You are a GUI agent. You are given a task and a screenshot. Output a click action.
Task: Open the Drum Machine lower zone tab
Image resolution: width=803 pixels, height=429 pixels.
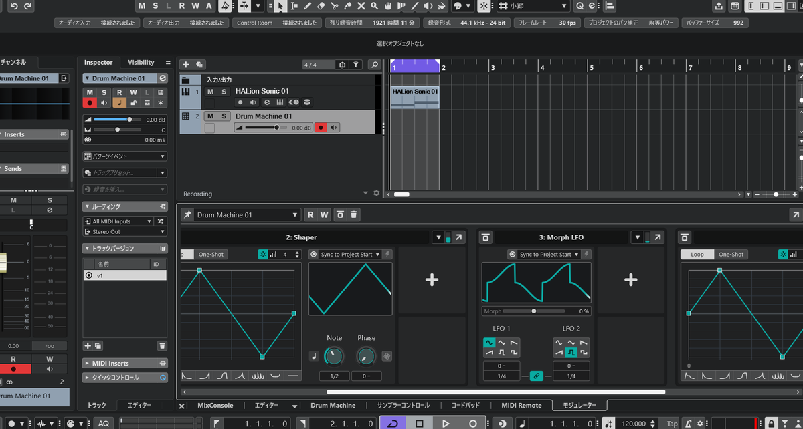(x=333, y=405)
